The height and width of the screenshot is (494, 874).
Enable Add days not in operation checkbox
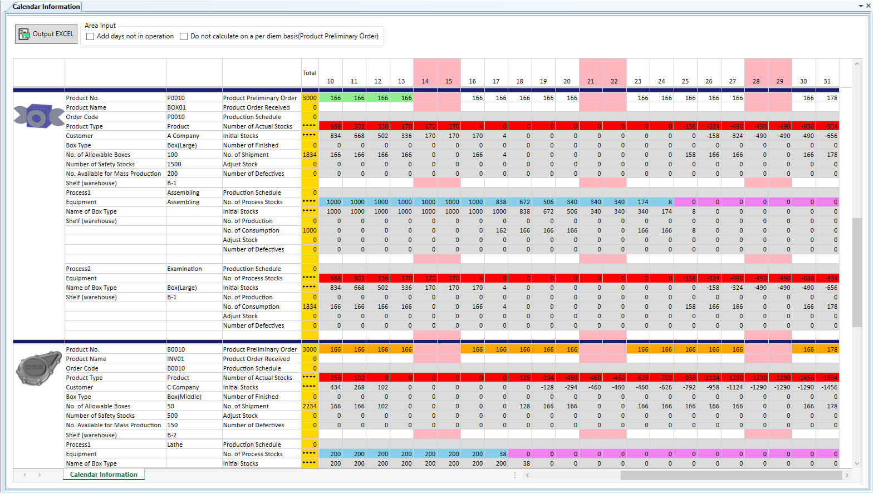tap(90, 37)
